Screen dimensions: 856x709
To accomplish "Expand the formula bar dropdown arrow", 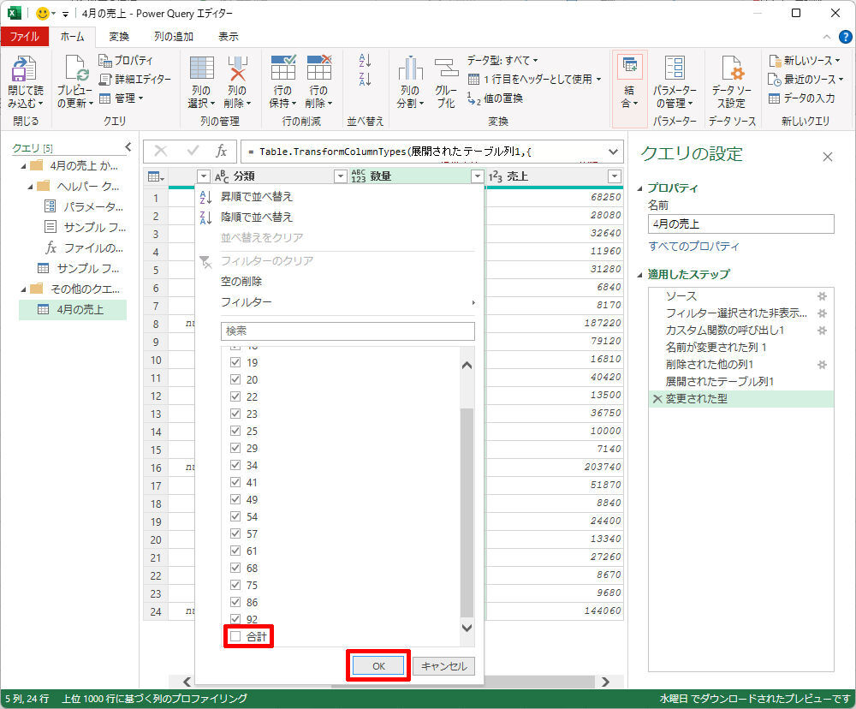I will tap(613, 152).
